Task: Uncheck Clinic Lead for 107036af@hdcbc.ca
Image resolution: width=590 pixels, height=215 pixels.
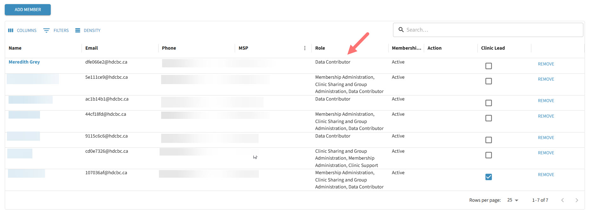Action: click(x=488, y=177)
